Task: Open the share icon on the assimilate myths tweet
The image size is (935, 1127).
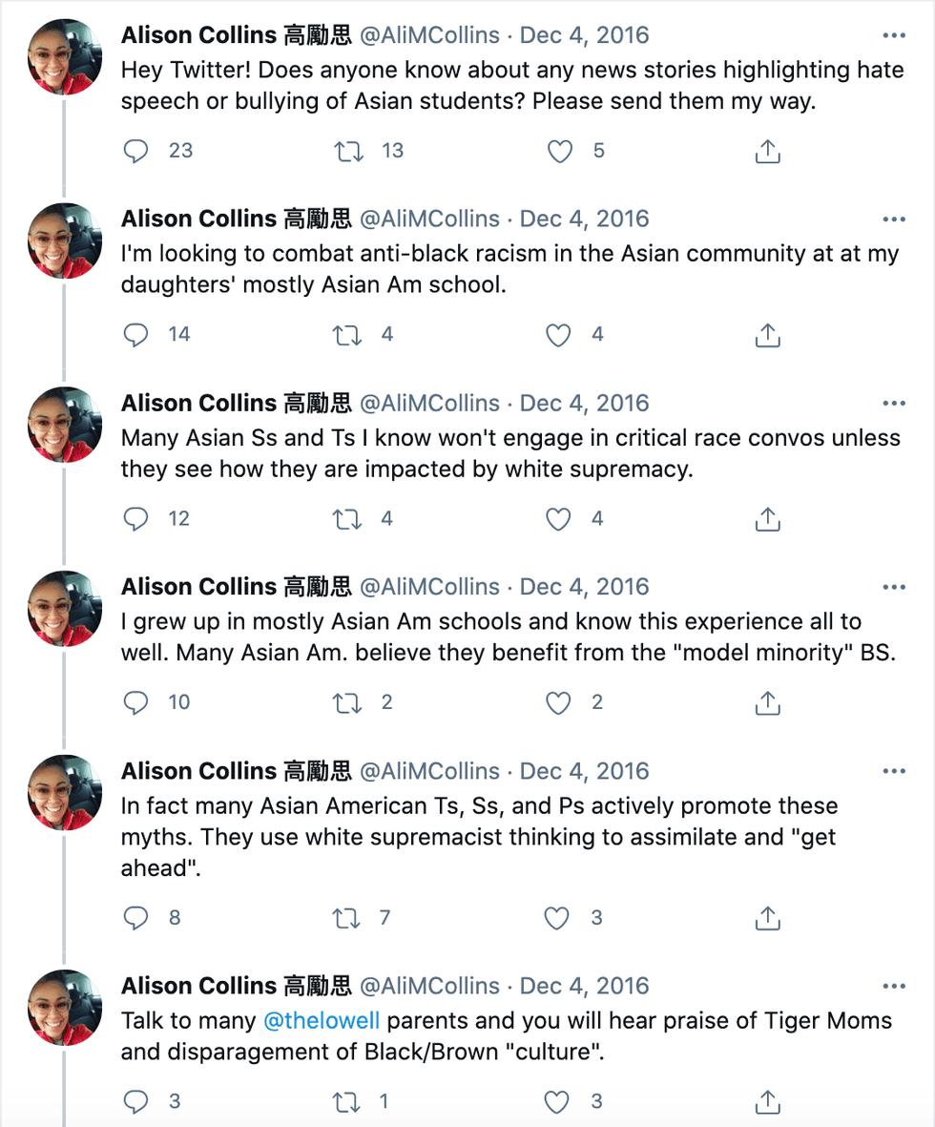Action: coord(767,918)
